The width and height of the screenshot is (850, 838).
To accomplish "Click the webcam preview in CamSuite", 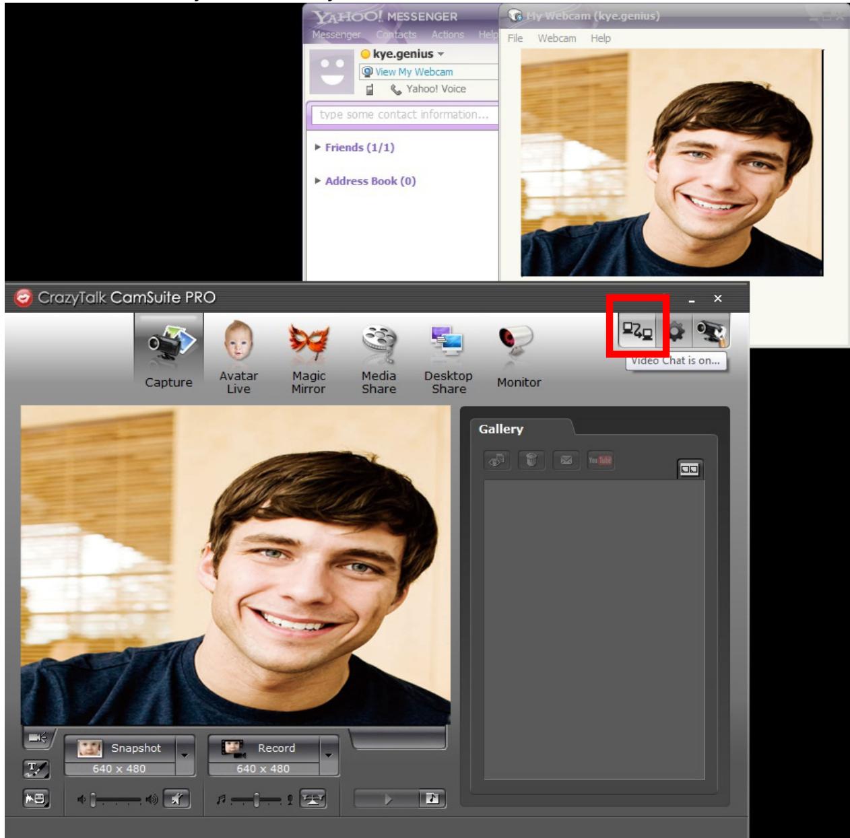I will click(235, 565).
